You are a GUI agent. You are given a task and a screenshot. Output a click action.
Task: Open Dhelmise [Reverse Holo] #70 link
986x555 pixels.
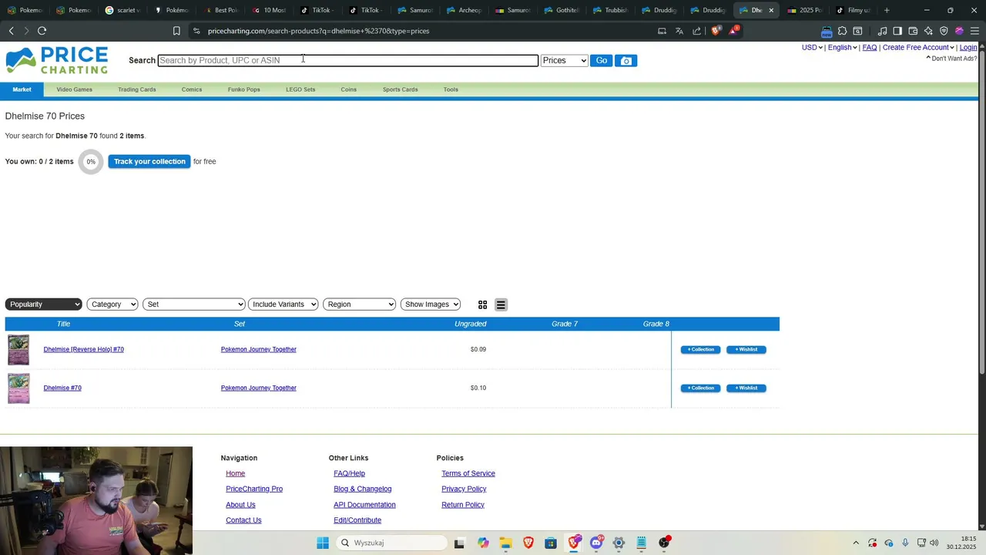84,350
